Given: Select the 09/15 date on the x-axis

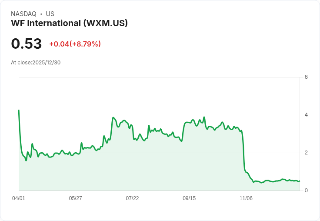Looking at the screenshot, I should (189, 198).
